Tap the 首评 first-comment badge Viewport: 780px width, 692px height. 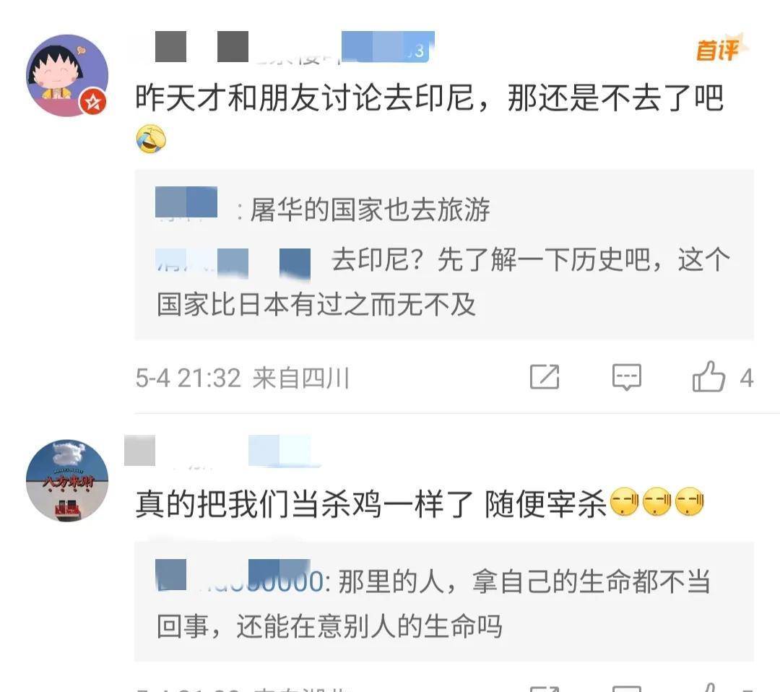[721, 48]
